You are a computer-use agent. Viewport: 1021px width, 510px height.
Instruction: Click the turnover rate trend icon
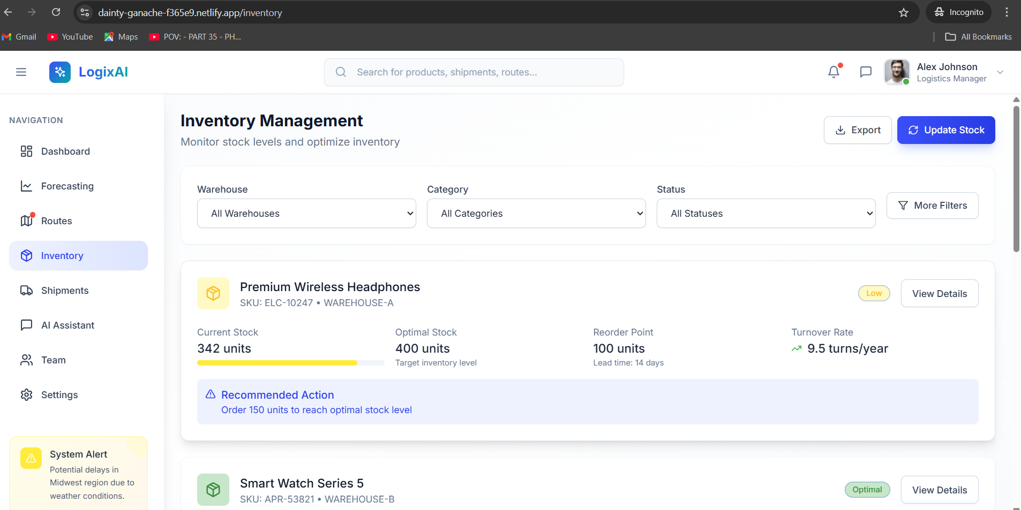pos(797,349)
